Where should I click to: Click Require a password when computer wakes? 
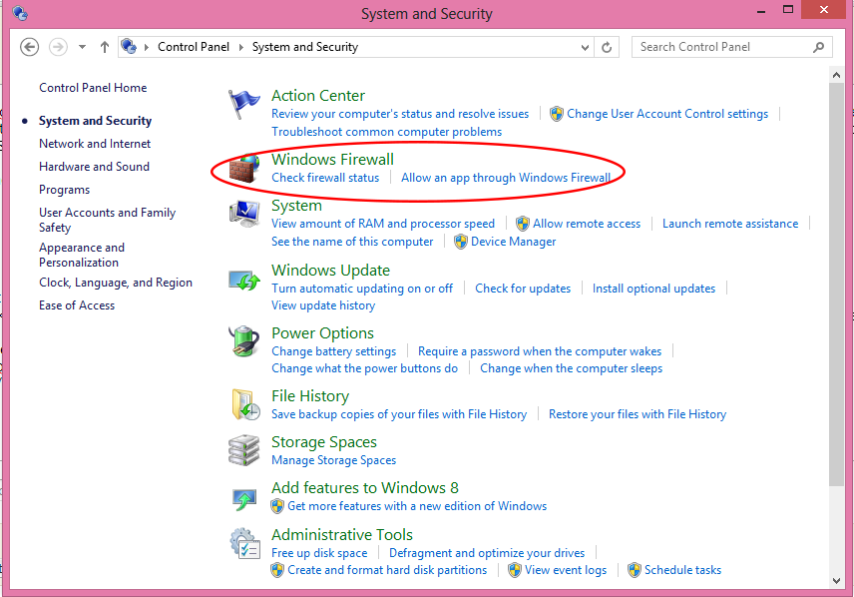click(x=540, y=351)
